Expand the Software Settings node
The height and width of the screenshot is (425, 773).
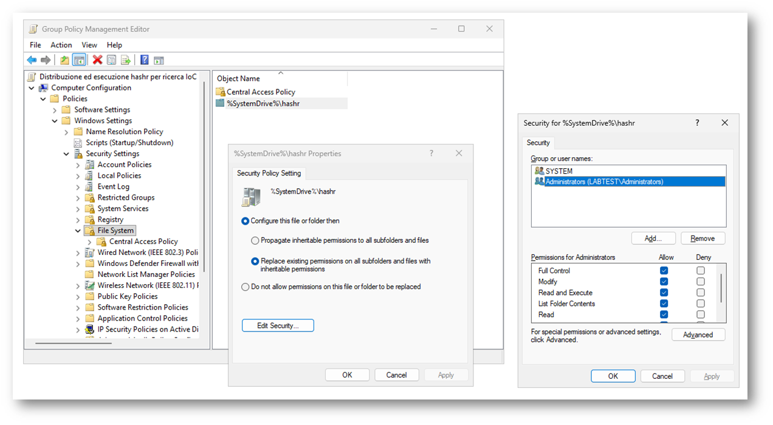click(55, 110)
